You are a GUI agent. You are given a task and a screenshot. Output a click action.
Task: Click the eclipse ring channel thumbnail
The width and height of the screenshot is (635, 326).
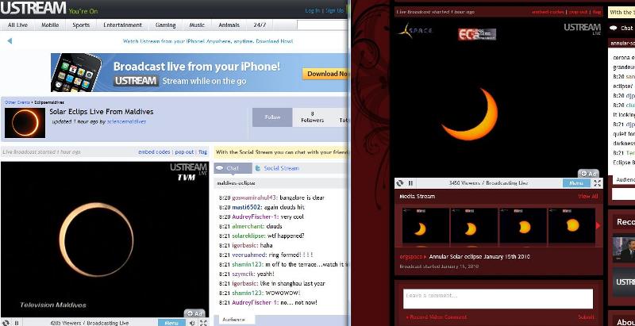(x=25, y=123)
